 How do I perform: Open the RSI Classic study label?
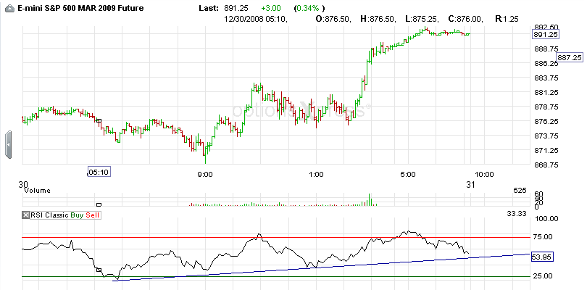[49, 215]
